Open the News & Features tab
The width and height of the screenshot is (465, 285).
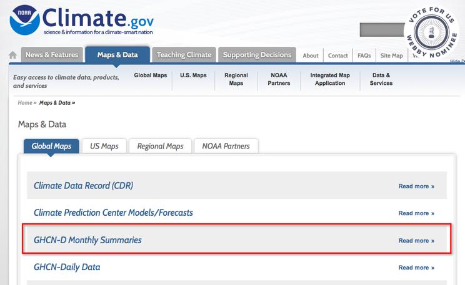pyautogui.click(x=51, y=55)
